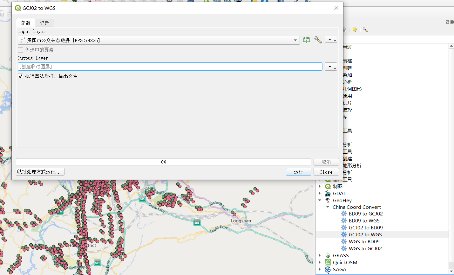454x275 pixels.
Task: Click the 0% progress bar
Action: 164,162
